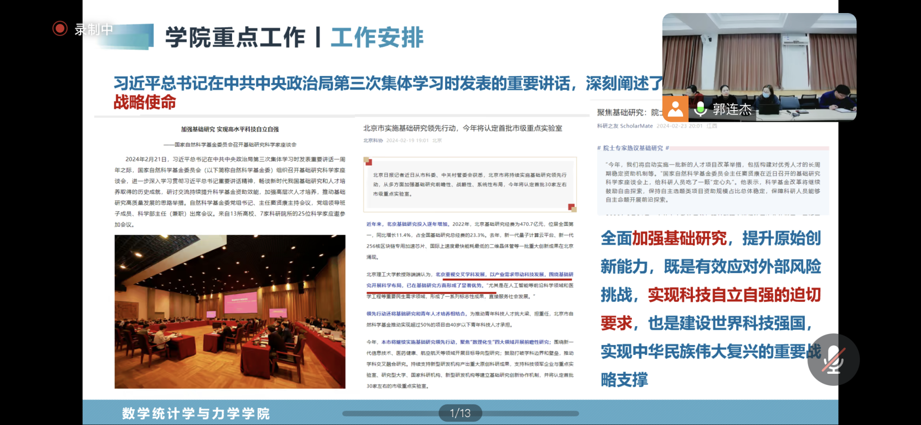Image resolution: width=921 pixels, height=425 pixels.
Task: Click the slide progress bar track right of 1/13
Action: point(531,413)
